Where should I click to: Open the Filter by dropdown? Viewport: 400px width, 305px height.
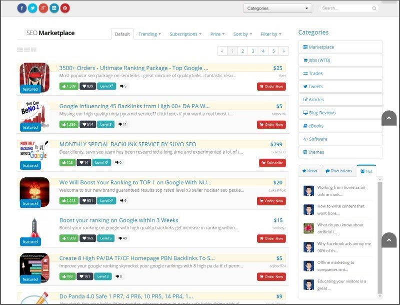pos(270,34)
